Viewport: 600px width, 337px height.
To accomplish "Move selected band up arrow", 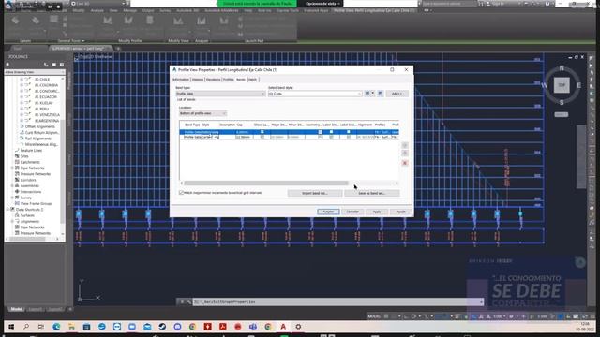I will (x=405, y=146).
